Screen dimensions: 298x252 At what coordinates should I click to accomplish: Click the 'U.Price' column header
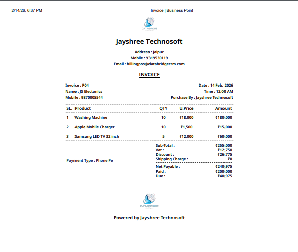tap(186, 108)
